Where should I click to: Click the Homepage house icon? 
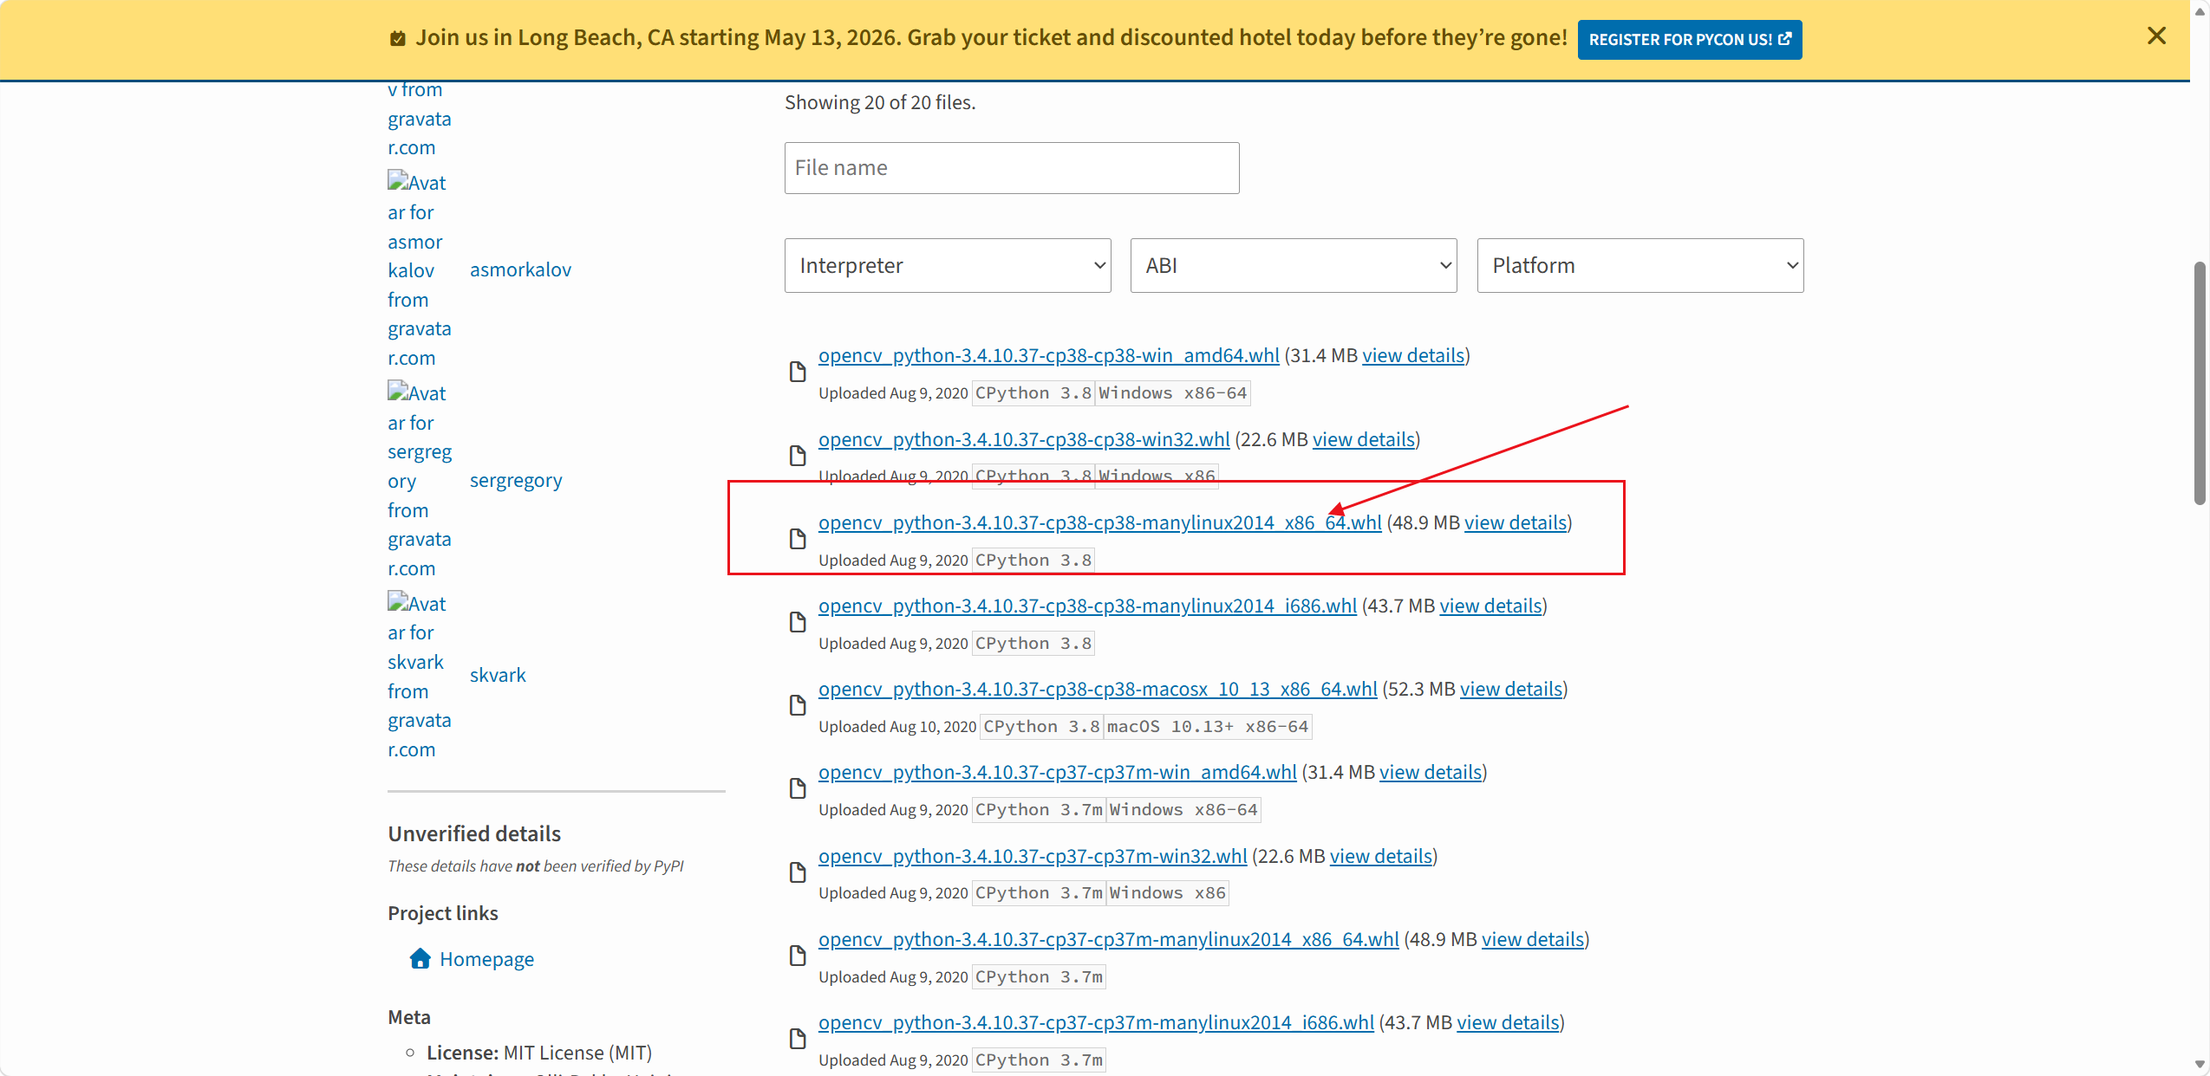(x=420, y=958)
